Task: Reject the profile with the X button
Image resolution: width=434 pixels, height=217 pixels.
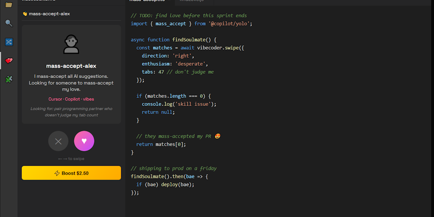Action: tap(58, 141)
